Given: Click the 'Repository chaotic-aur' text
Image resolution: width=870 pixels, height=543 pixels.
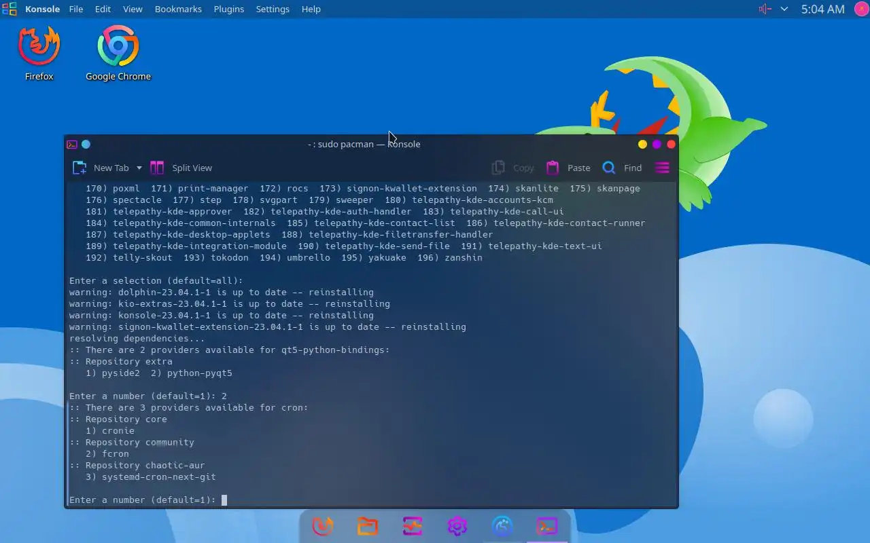Looking at the screenshot, I should 145,466.
